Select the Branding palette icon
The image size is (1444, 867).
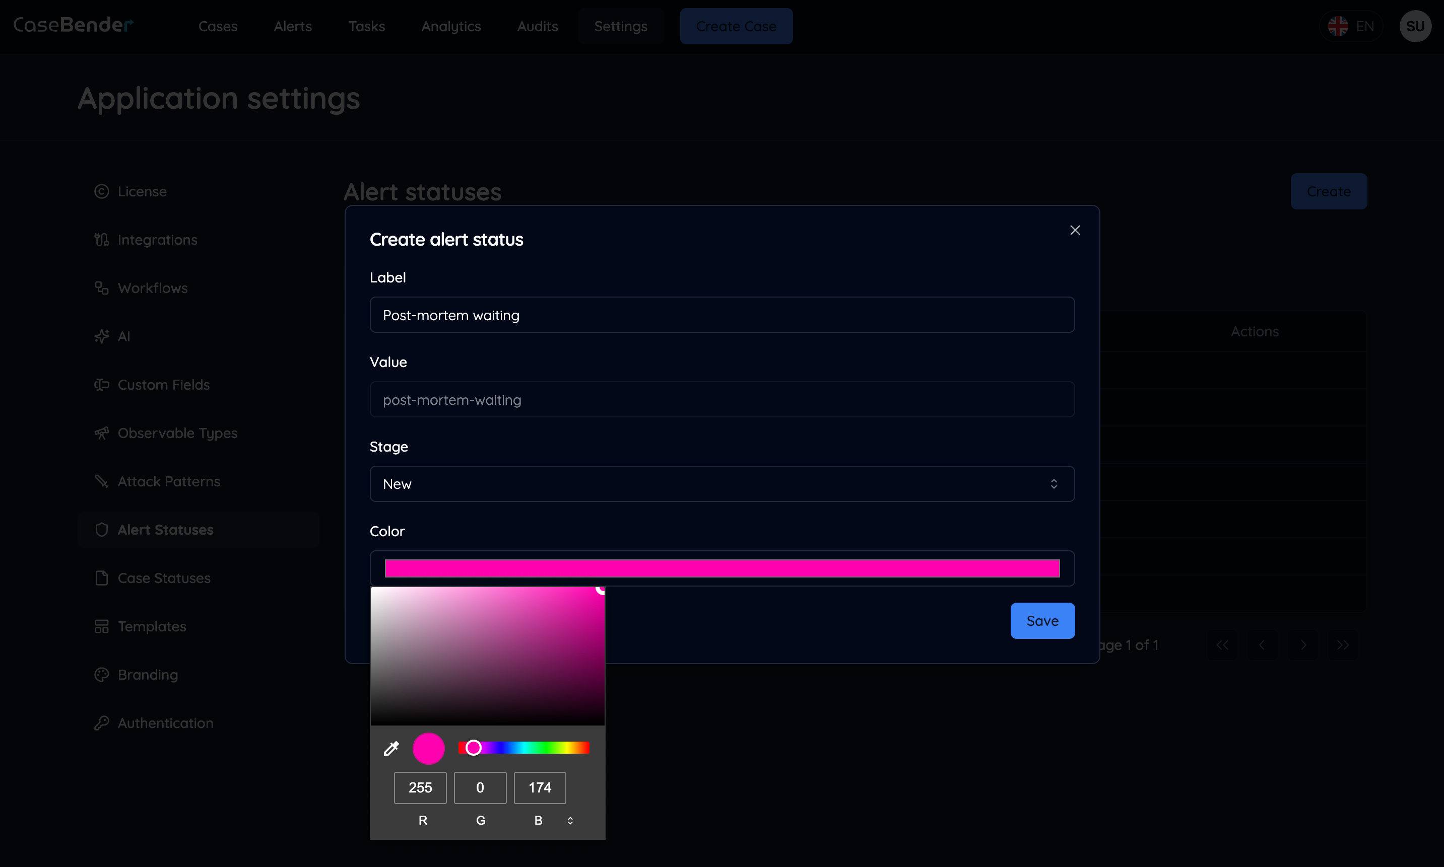click(x=102, y=674)
